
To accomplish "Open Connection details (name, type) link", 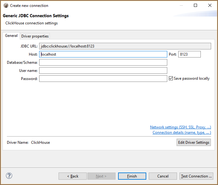I will [182, 132].
